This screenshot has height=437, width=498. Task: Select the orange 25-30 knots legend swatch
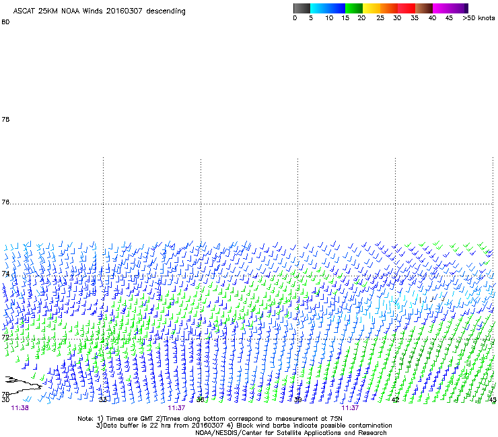389,8
